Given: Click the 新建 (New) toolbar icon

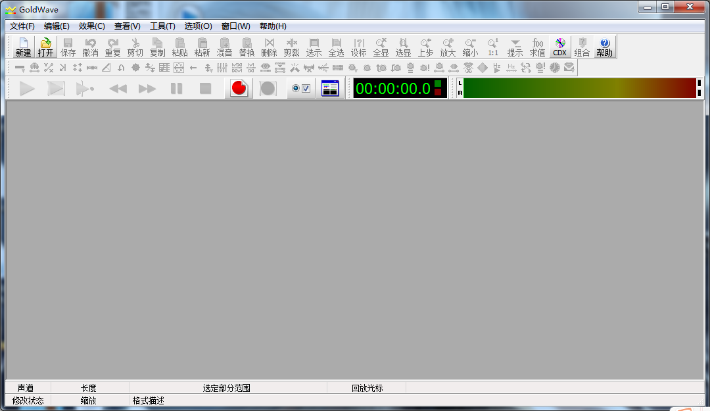Looking at the screenshot, I should (x=23, y=47).
